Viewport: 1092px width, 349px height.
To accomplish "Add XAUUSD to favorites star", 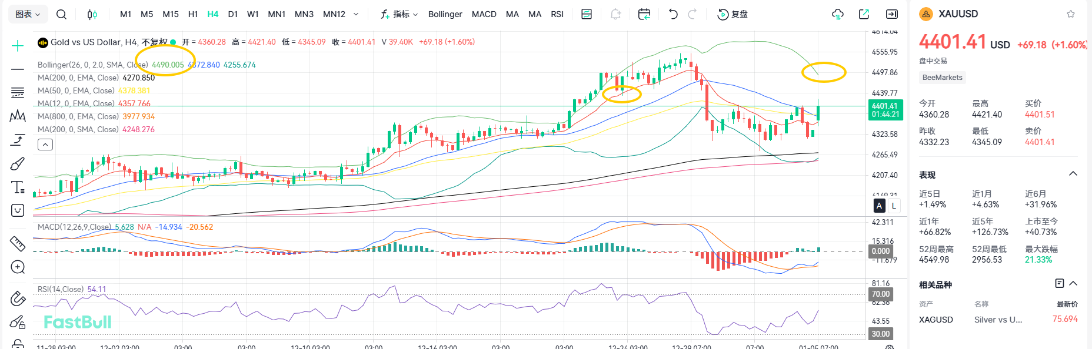I will [1071, 14].
